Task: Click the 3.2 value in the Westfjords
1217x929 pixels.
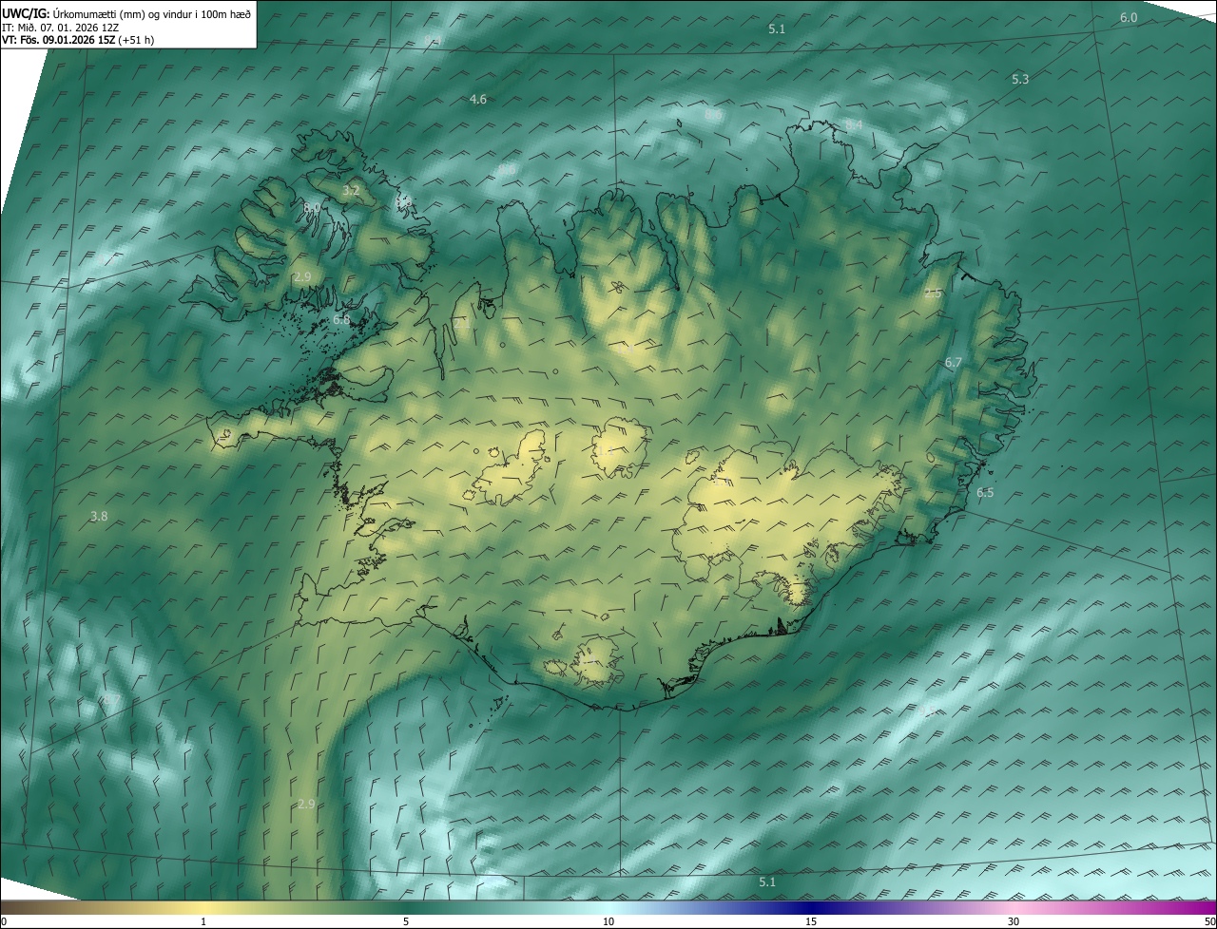Action: 351,192
